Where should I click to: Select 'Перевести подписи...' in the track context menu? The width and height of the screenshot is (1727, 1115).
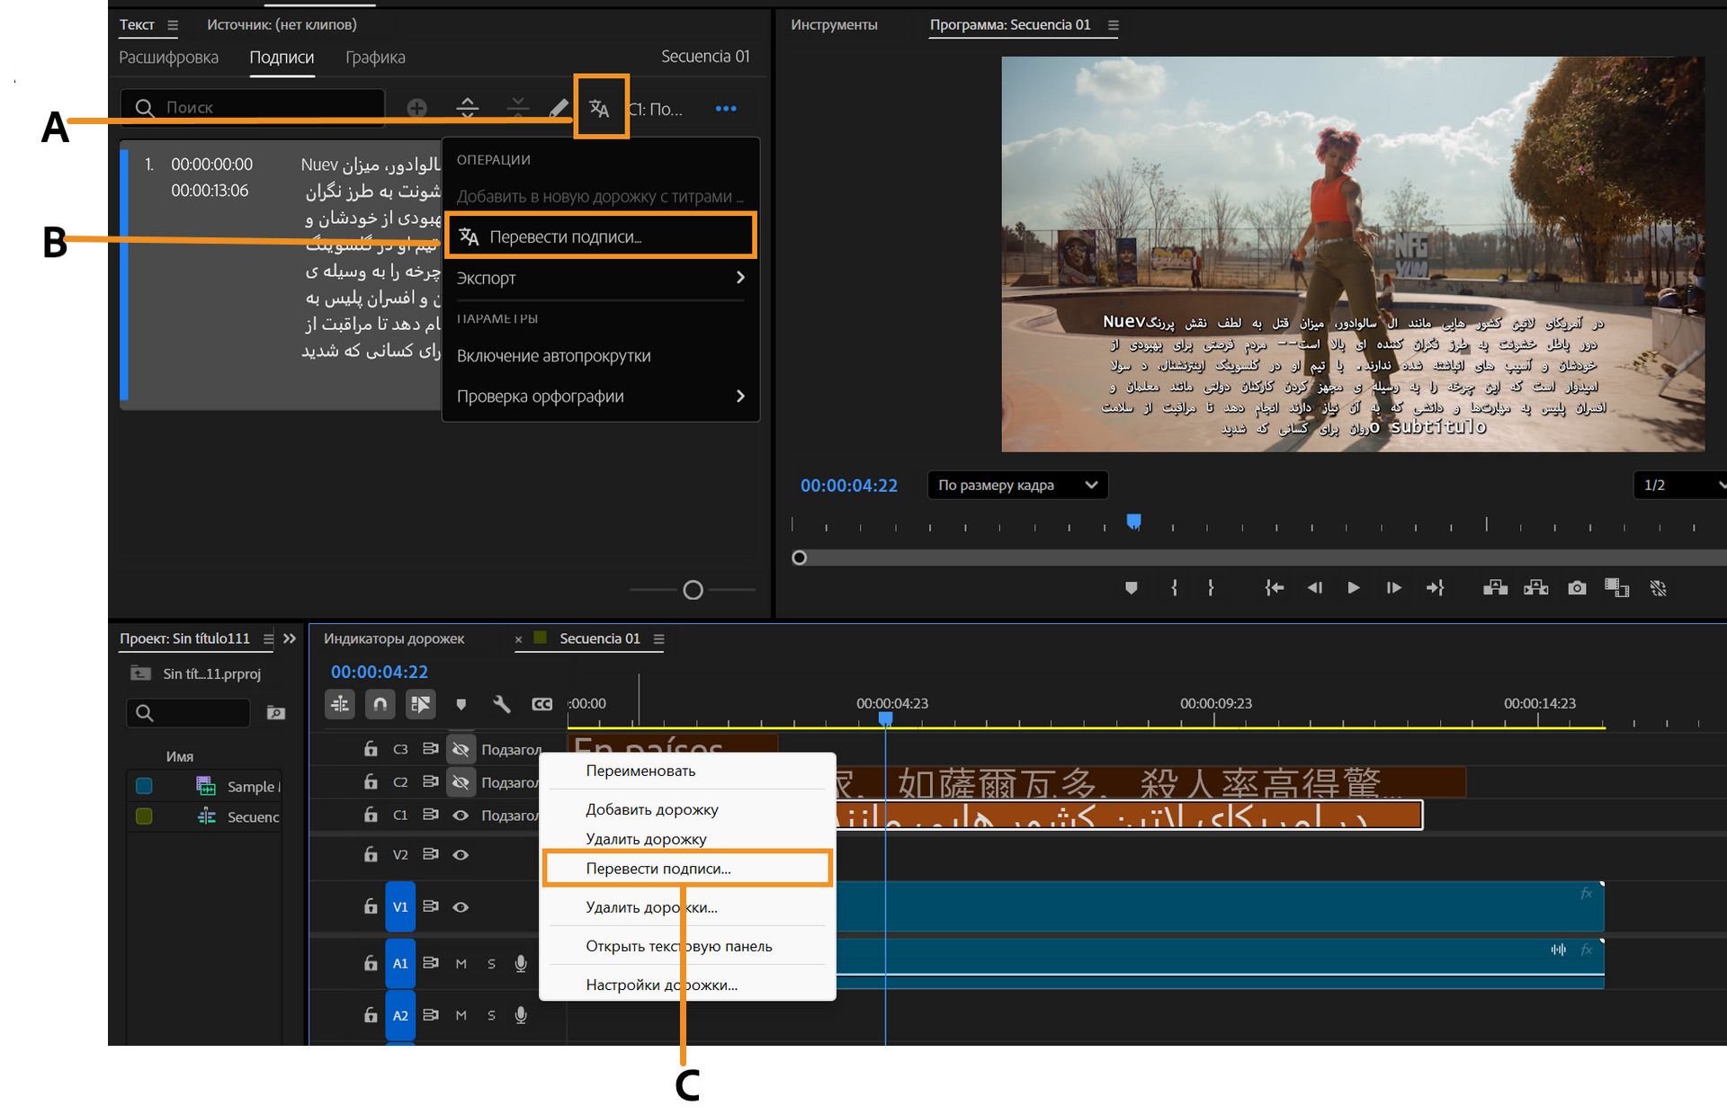pyautogui.click(x=658, y=869)
